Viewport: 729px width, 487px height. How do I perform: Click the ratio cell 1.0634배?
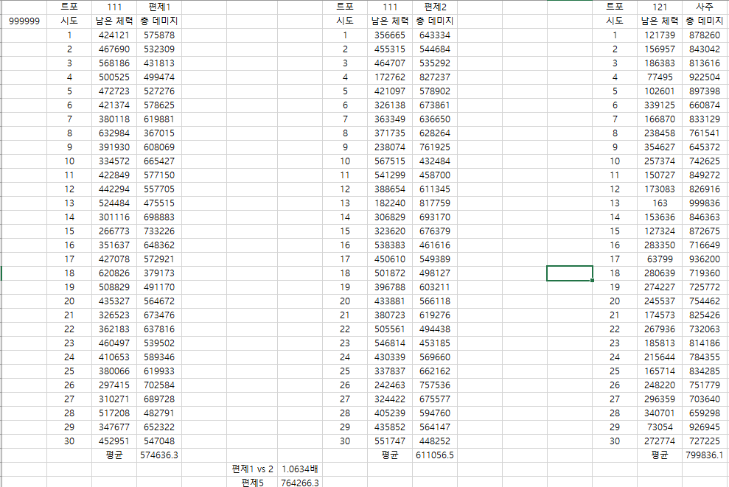pos(300,469)
